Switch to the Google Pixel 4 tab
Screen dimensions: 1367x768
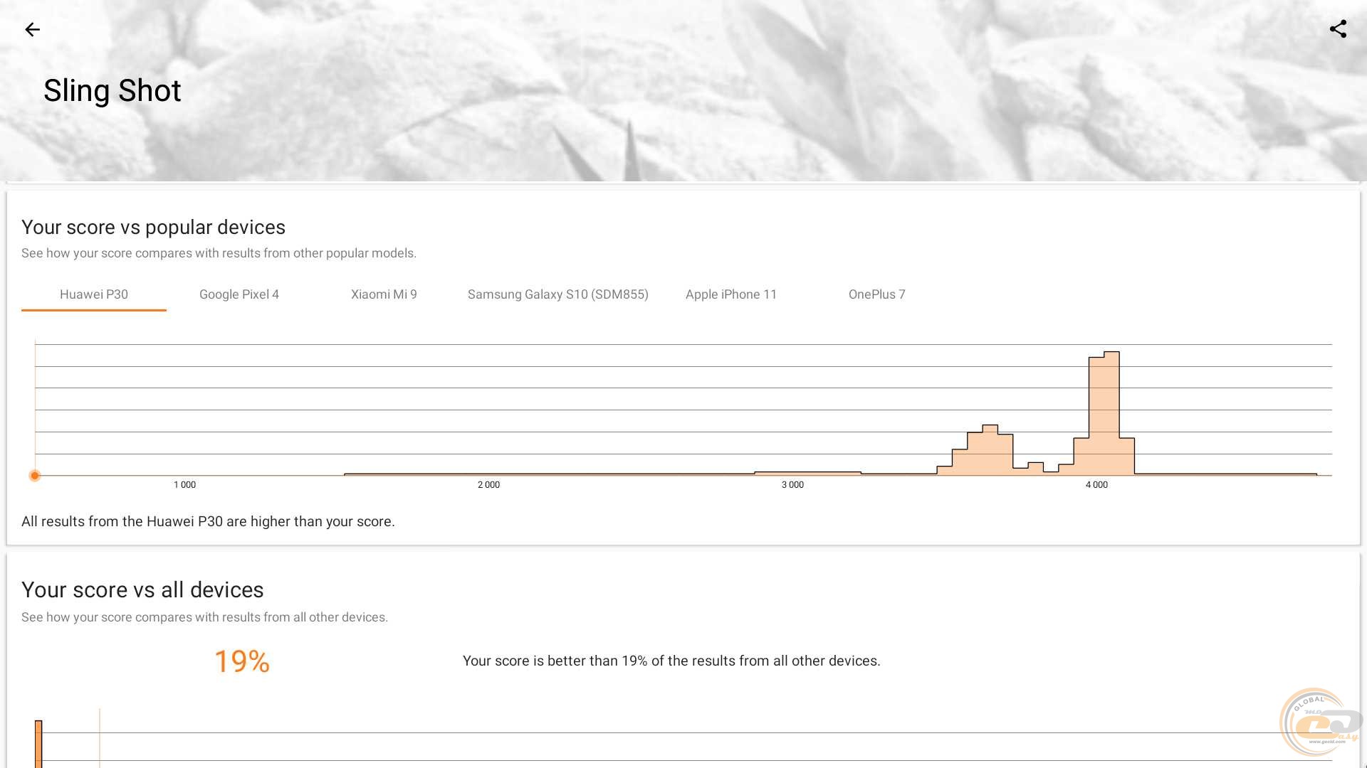[x=239, y=294]
